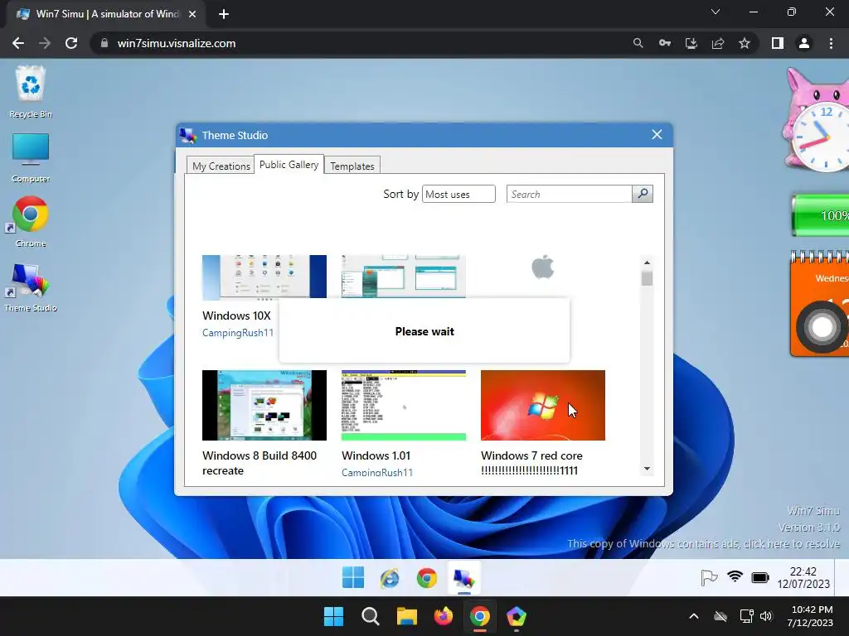The image size is (849, 636).
Task: Open the Recycle Bin desktop icon
Action: [x=31, y=91]
